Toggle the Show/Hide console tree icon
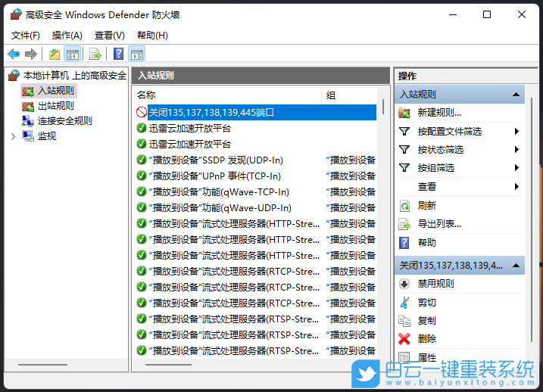Viewport: 543px width, 392px height. (x=73, y=54)
